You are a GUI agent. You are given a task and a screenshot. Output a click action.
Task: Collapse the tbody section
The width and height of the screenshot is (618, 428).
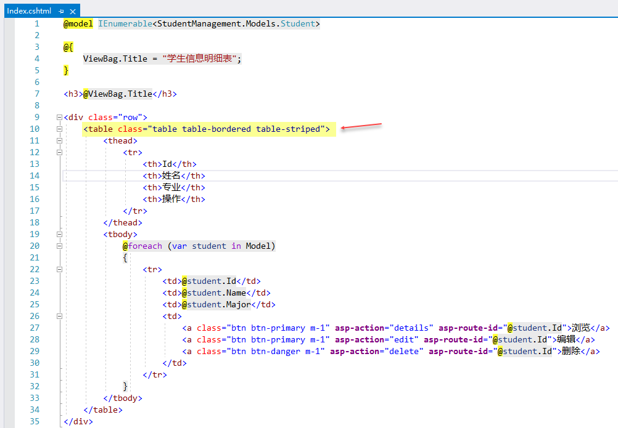click(x=59, y=234)
